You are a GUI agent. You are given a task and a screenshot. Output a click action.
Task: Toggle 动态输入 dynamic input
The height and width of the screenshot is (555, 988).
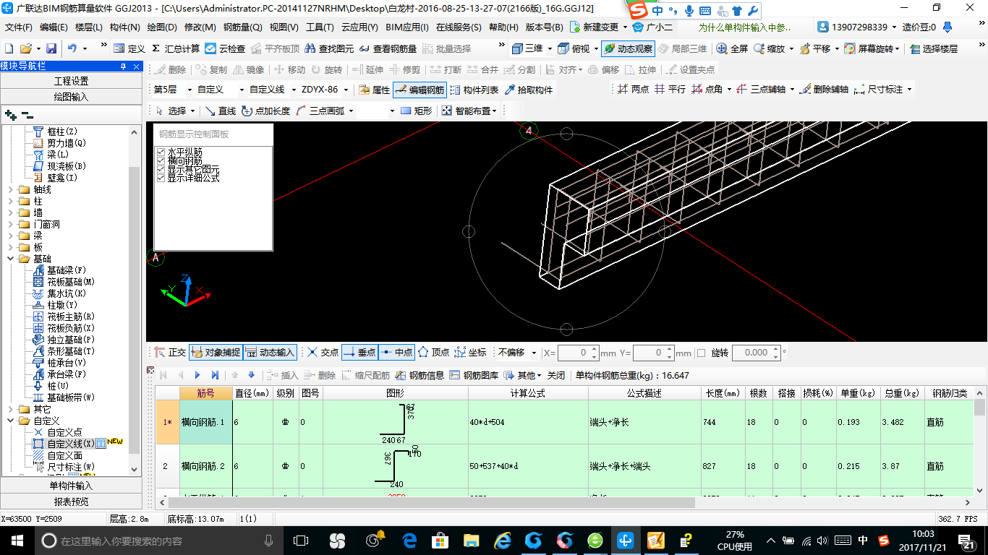click(271, 353)
